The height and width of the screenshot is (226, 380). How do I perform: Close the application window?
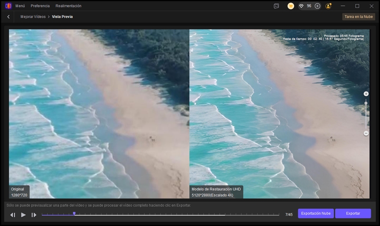pos(371,6)
